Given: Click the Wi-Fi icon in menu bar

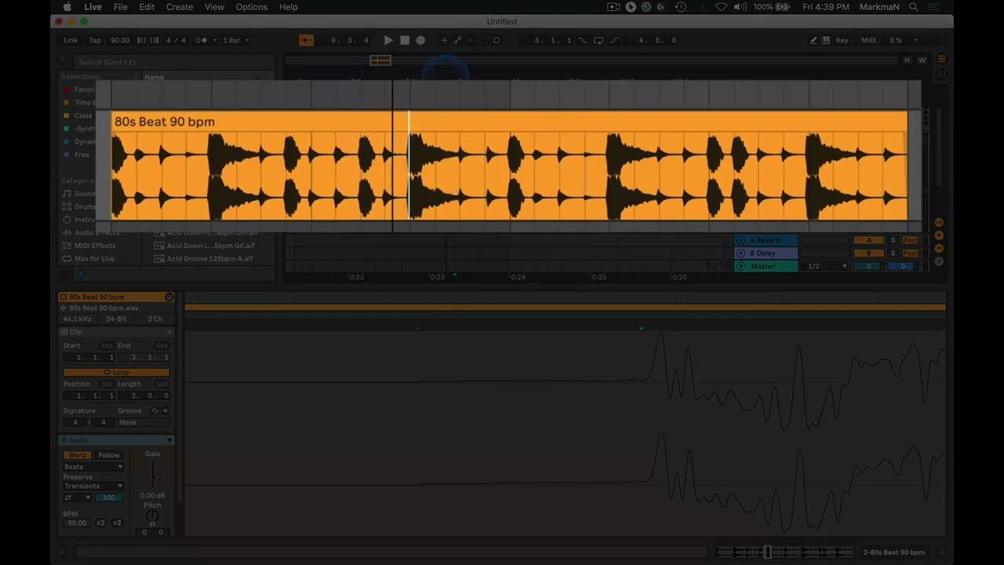Looking at the screenshot, I should click(721, 7).
